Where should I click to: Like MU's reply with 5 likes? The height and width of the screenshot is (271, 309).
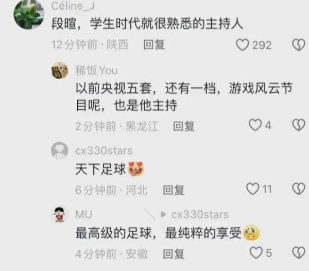pyautogui.click(x=256, y=252)
